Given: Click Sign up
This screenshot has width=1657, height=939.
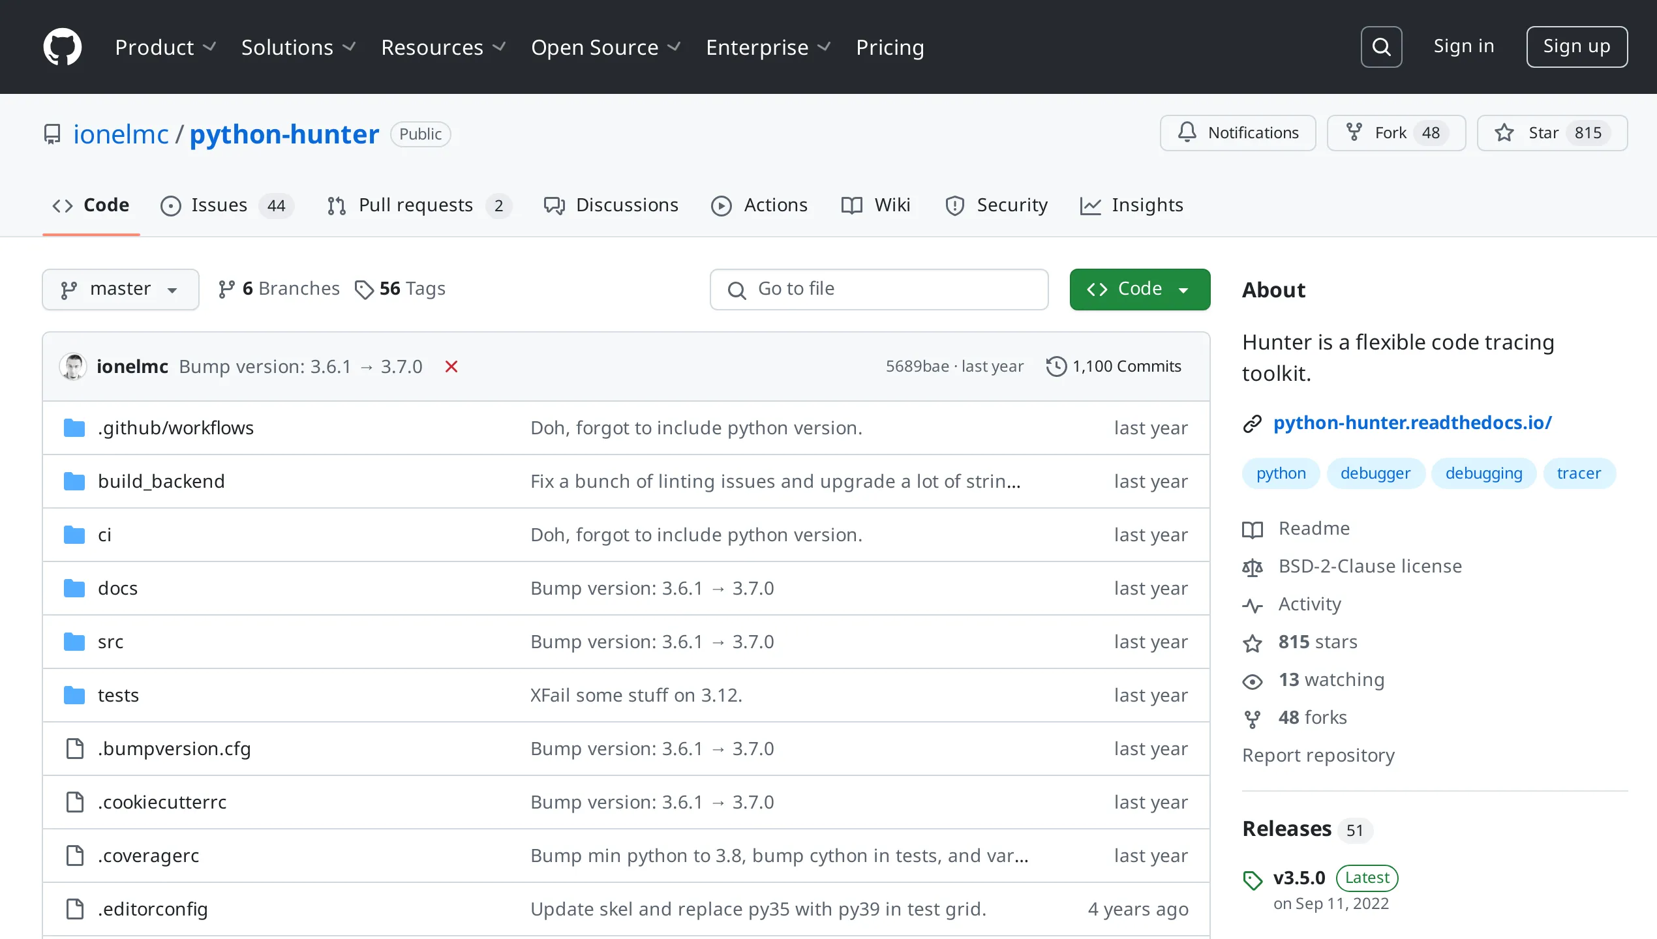Looking at the screenshot, I should point(1577,46).
